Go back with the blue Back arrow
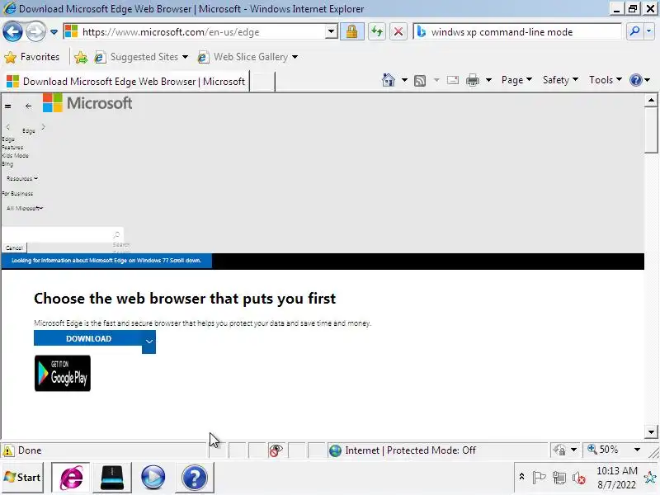Viewport: 660px width, 495px height. pos(12,31)
